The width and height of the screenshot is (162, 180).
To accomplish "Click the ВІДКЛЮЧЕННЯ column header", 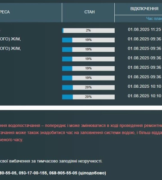I will (x=144, y=9).
